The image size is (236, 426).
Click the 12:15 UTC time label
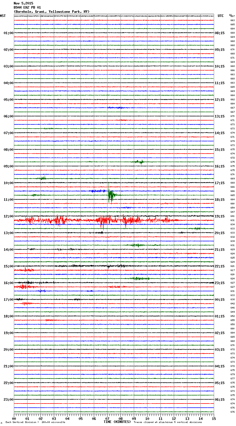220,100
